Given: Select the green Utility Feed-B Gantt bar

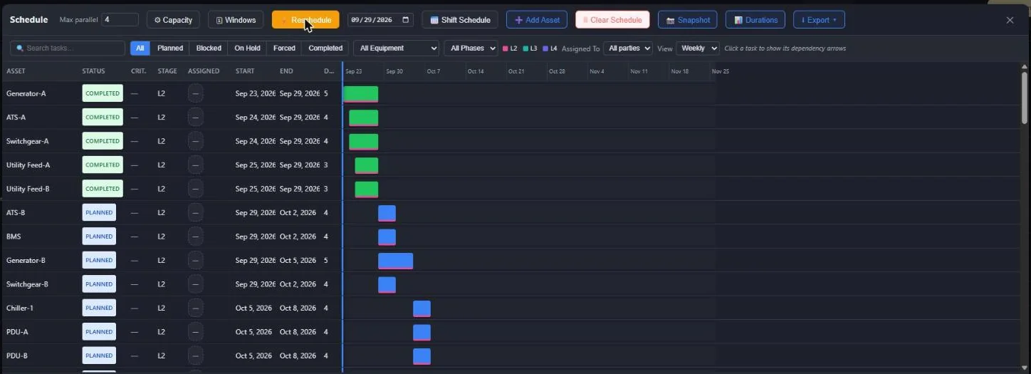Looking at the screenshot, I should (x=367, y=189).
